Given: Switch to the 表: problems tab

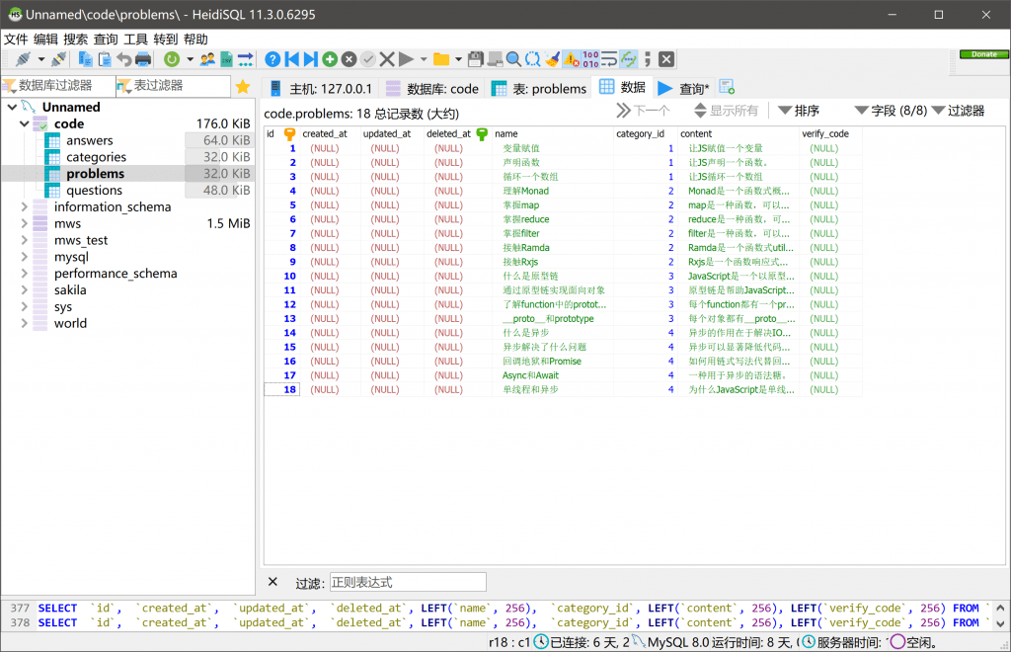Looking at the screenshot, I should [539, 88].
